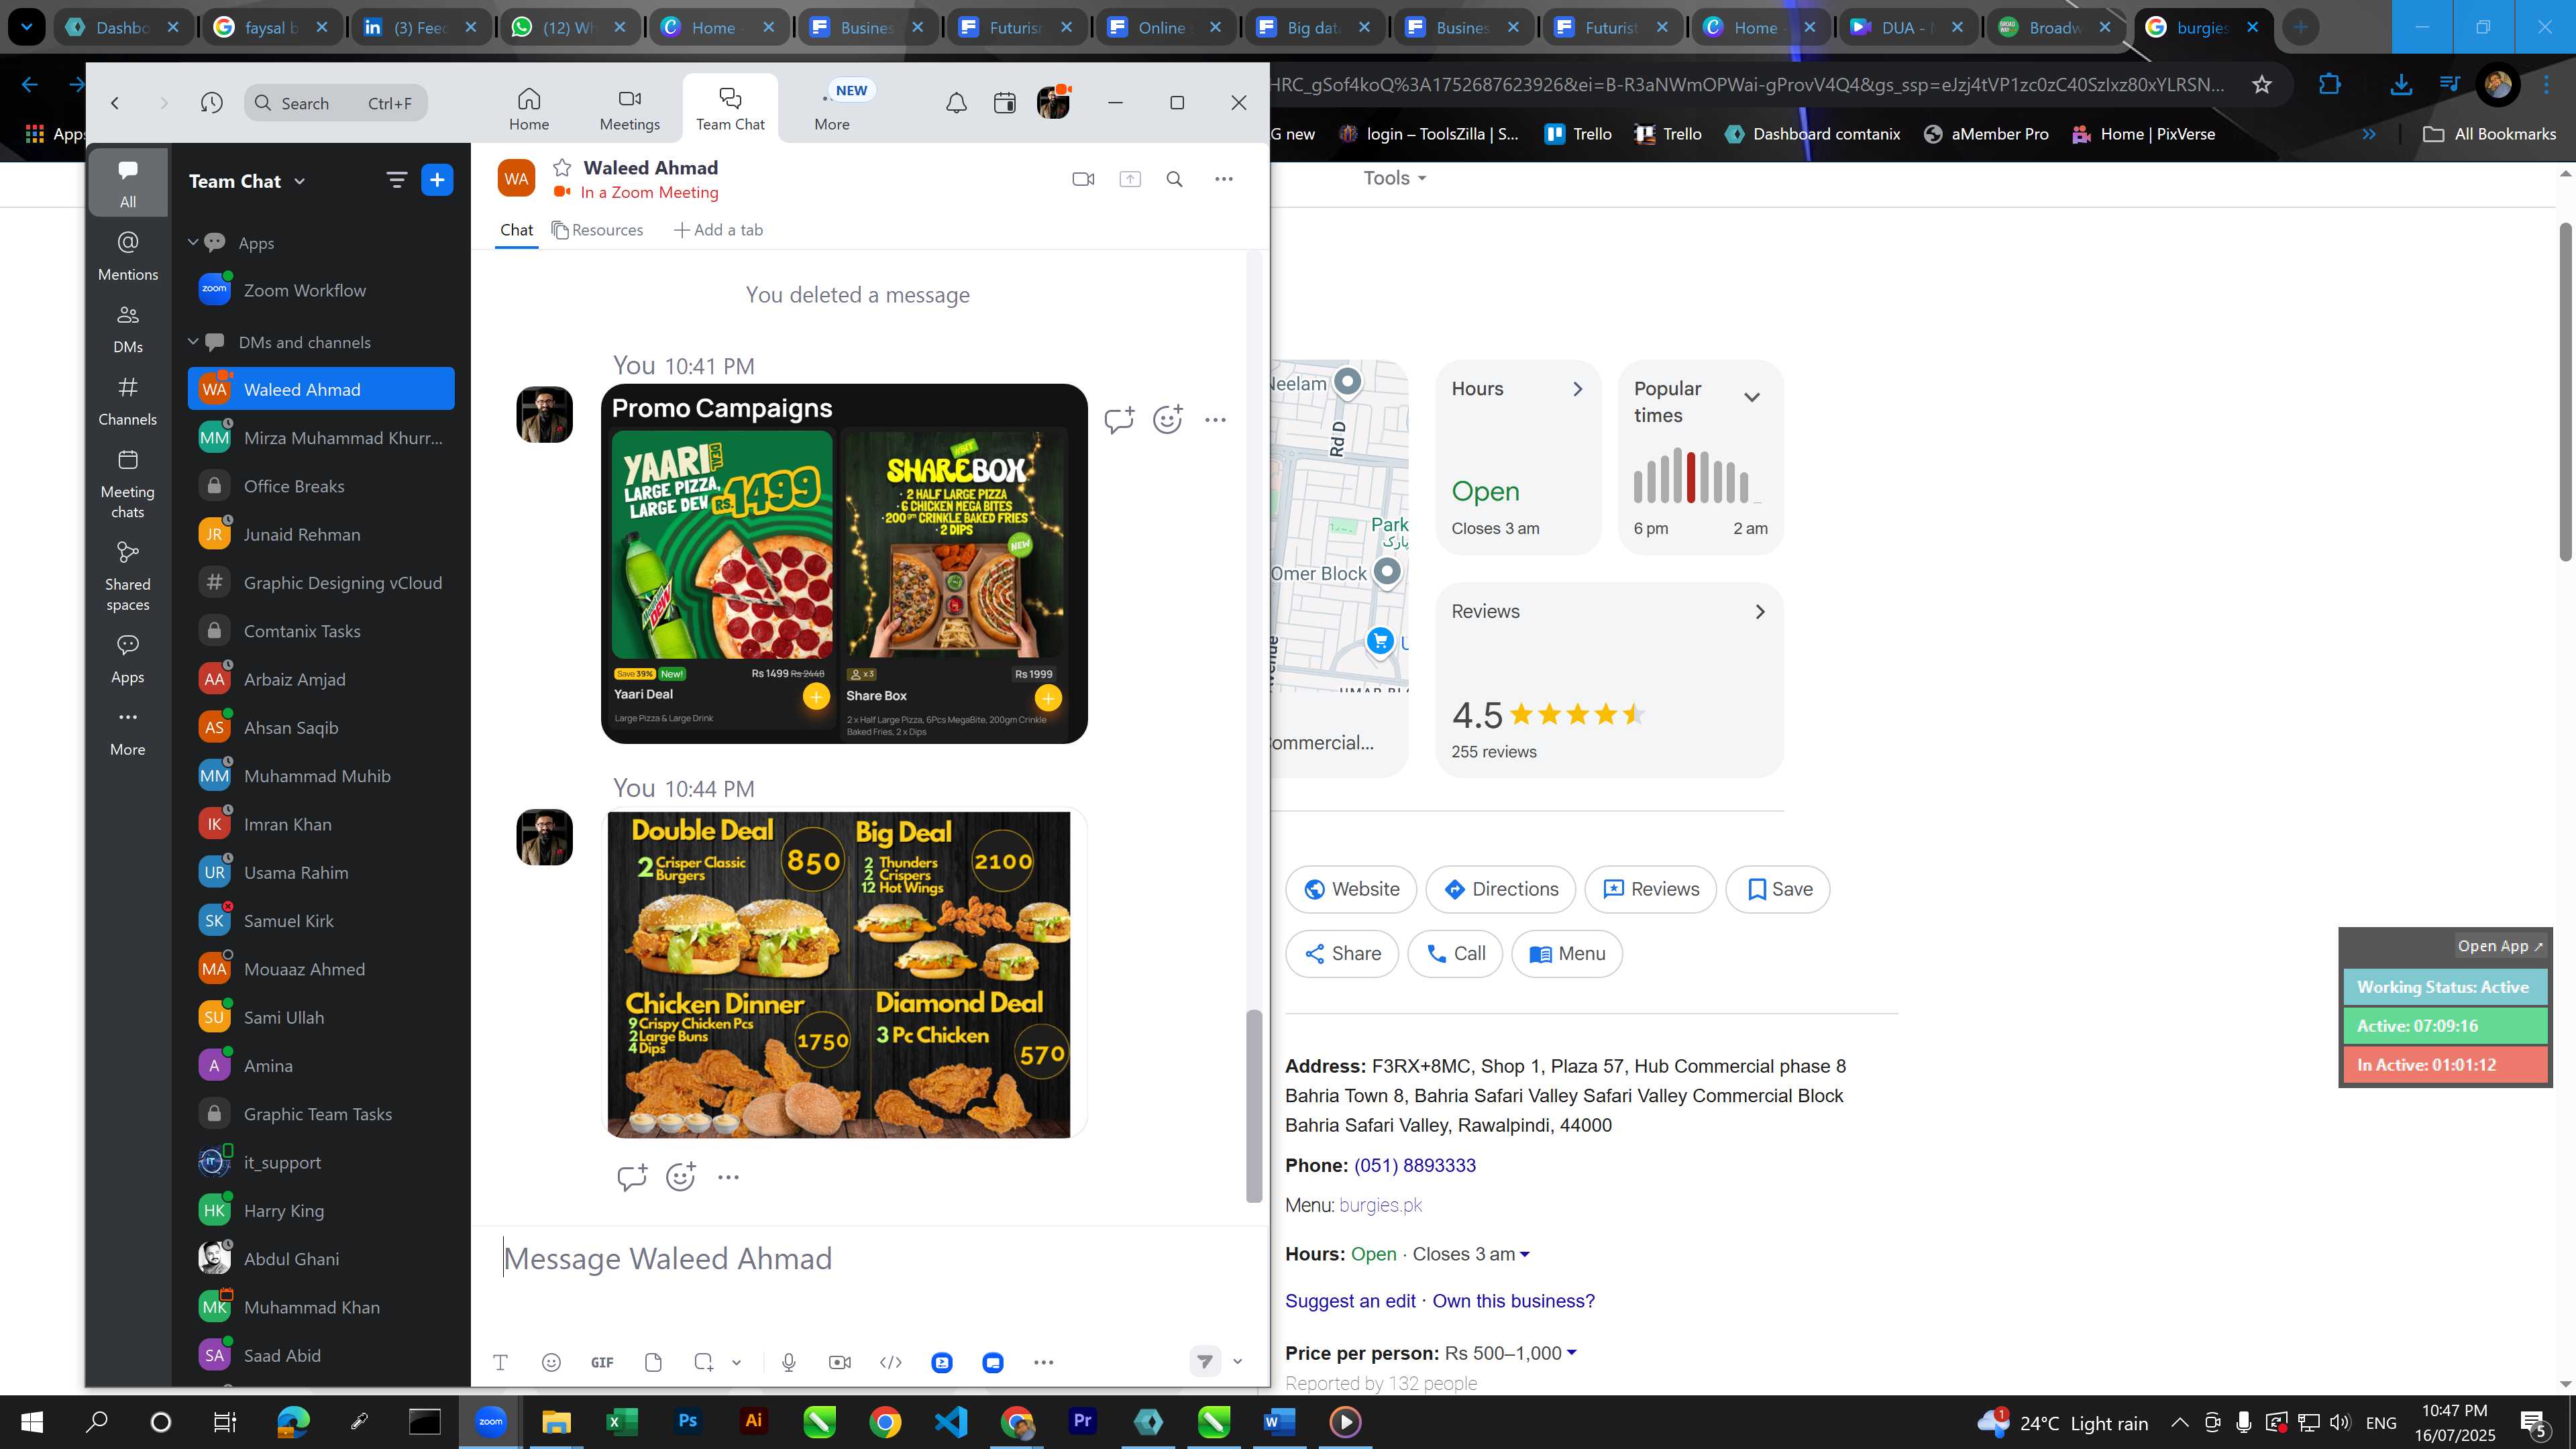Click Zoom chat vertical scrollbar
Image resolution: width=2576 pixels, height=1449 pixels.
coord(1253,1105)
